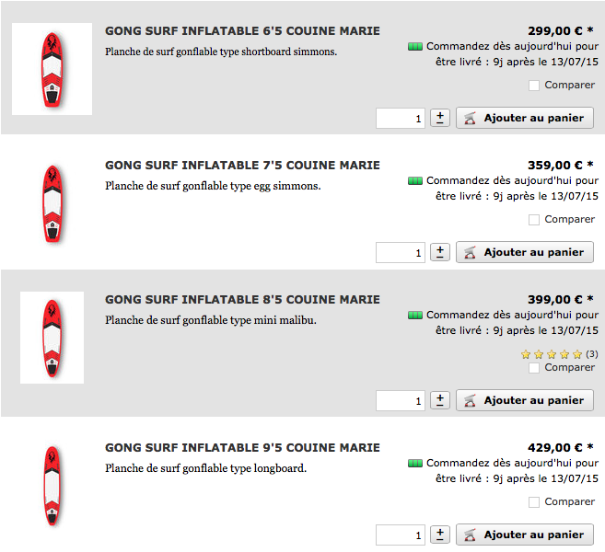This screenshot has height=552, width=605.
Task: Click quantity stepper for 9'5 board
Action: point(440,535)
